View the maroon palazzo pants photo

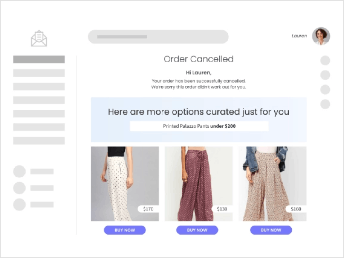point(199,184)
